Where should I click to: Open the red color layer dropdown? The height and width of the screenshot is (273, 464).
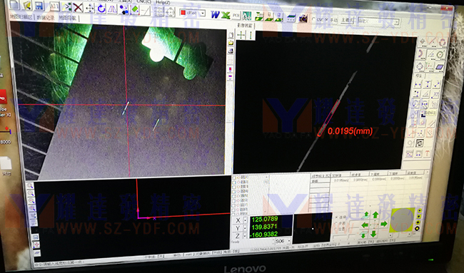tap(203, 14)
